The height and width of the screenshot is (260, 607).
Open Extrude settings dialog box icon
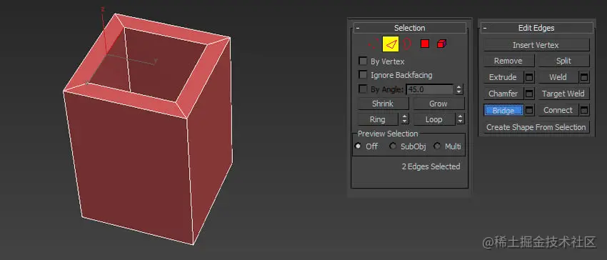(x=529, y=77)
